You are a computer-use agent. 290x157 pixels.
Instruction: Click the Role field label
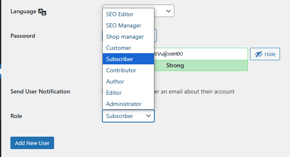click(x=16, y=116)
